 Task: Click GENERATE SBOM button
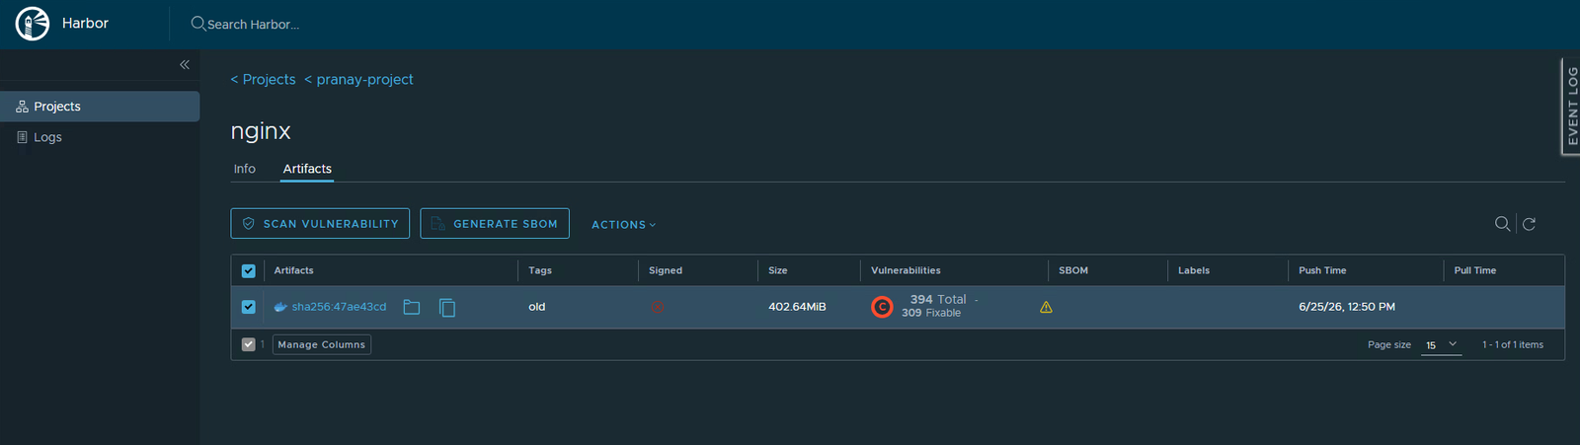tap(495, 224)
